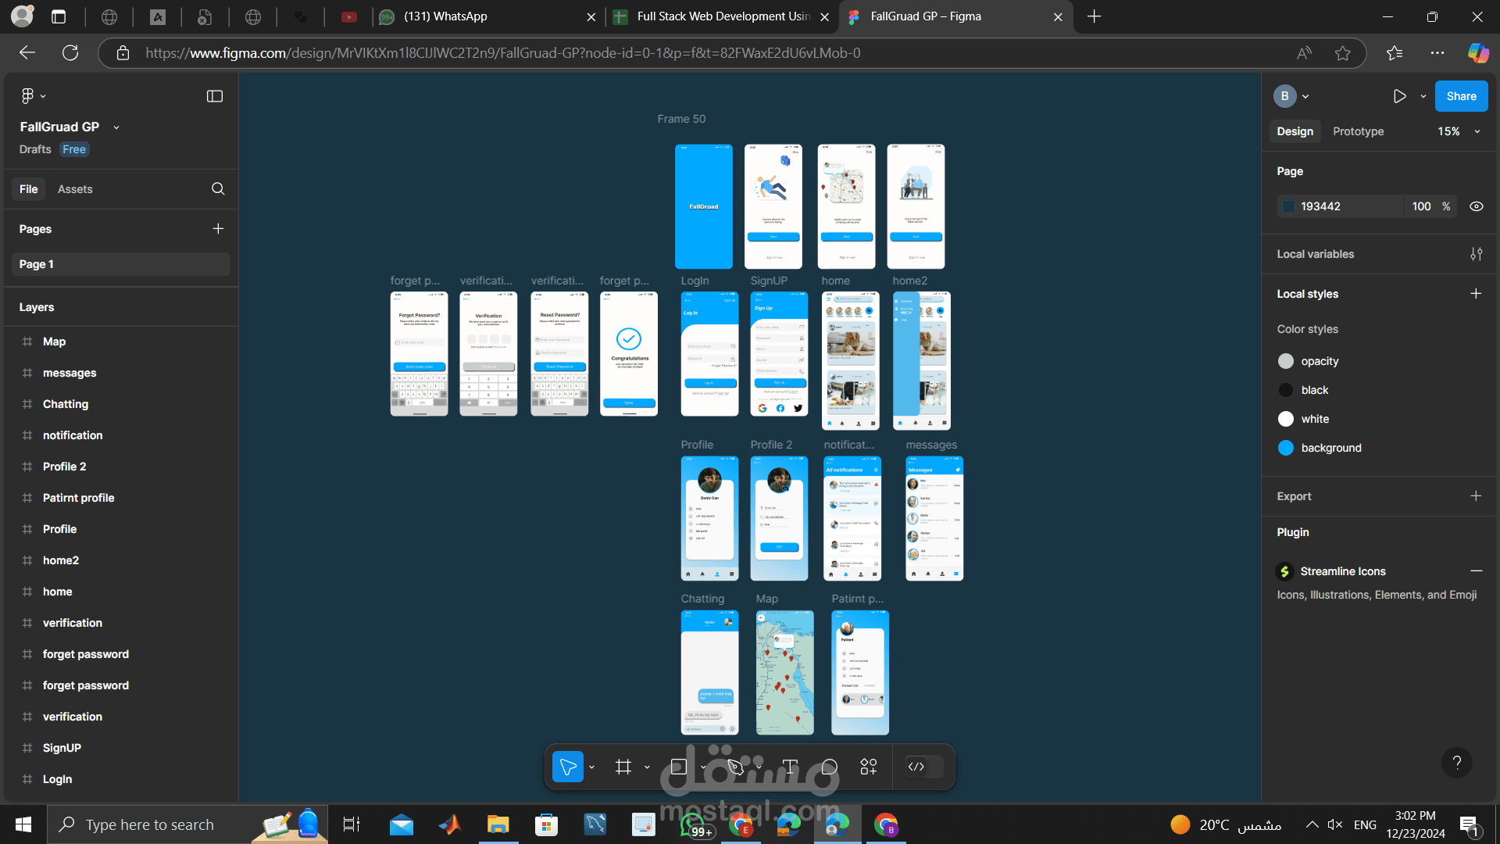
Task: Select the Text tool
Action: 790,767
